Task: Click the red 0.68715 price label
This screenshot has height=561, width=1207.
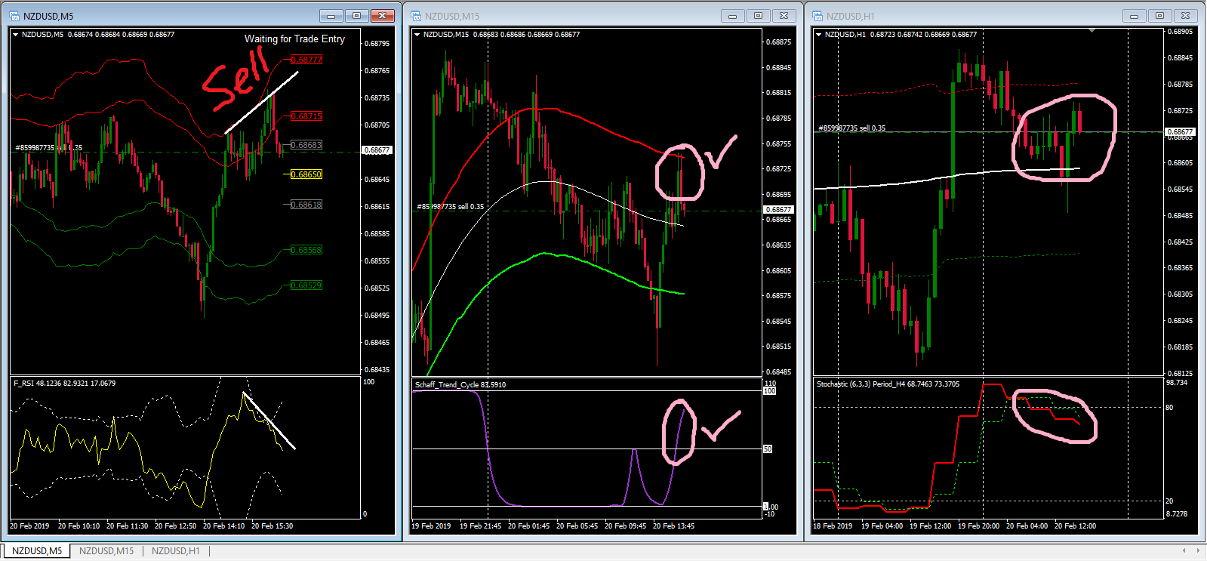Action: [306, 116]
